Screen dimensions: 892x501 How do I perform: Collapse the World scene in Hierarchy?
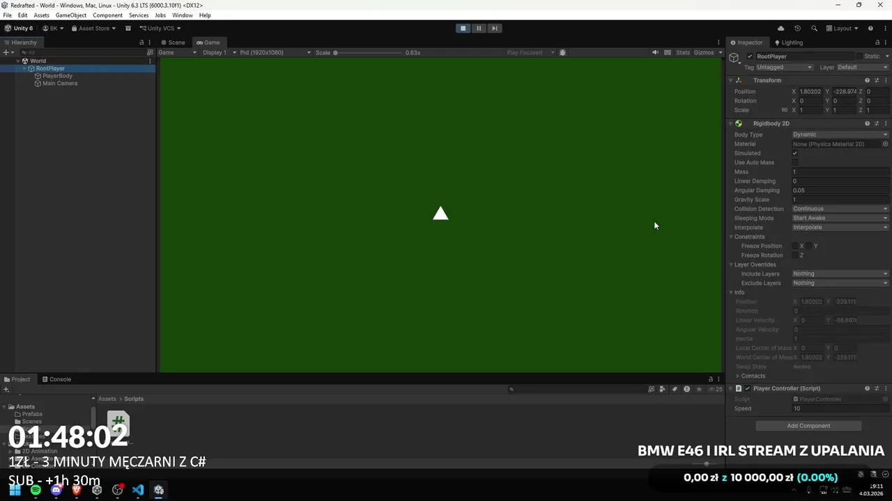(x=17, y=61)
